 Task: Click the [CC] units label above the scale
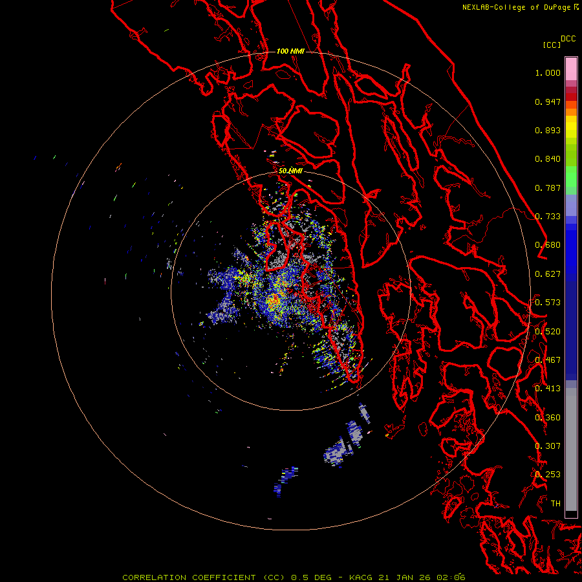pos(552,45)
